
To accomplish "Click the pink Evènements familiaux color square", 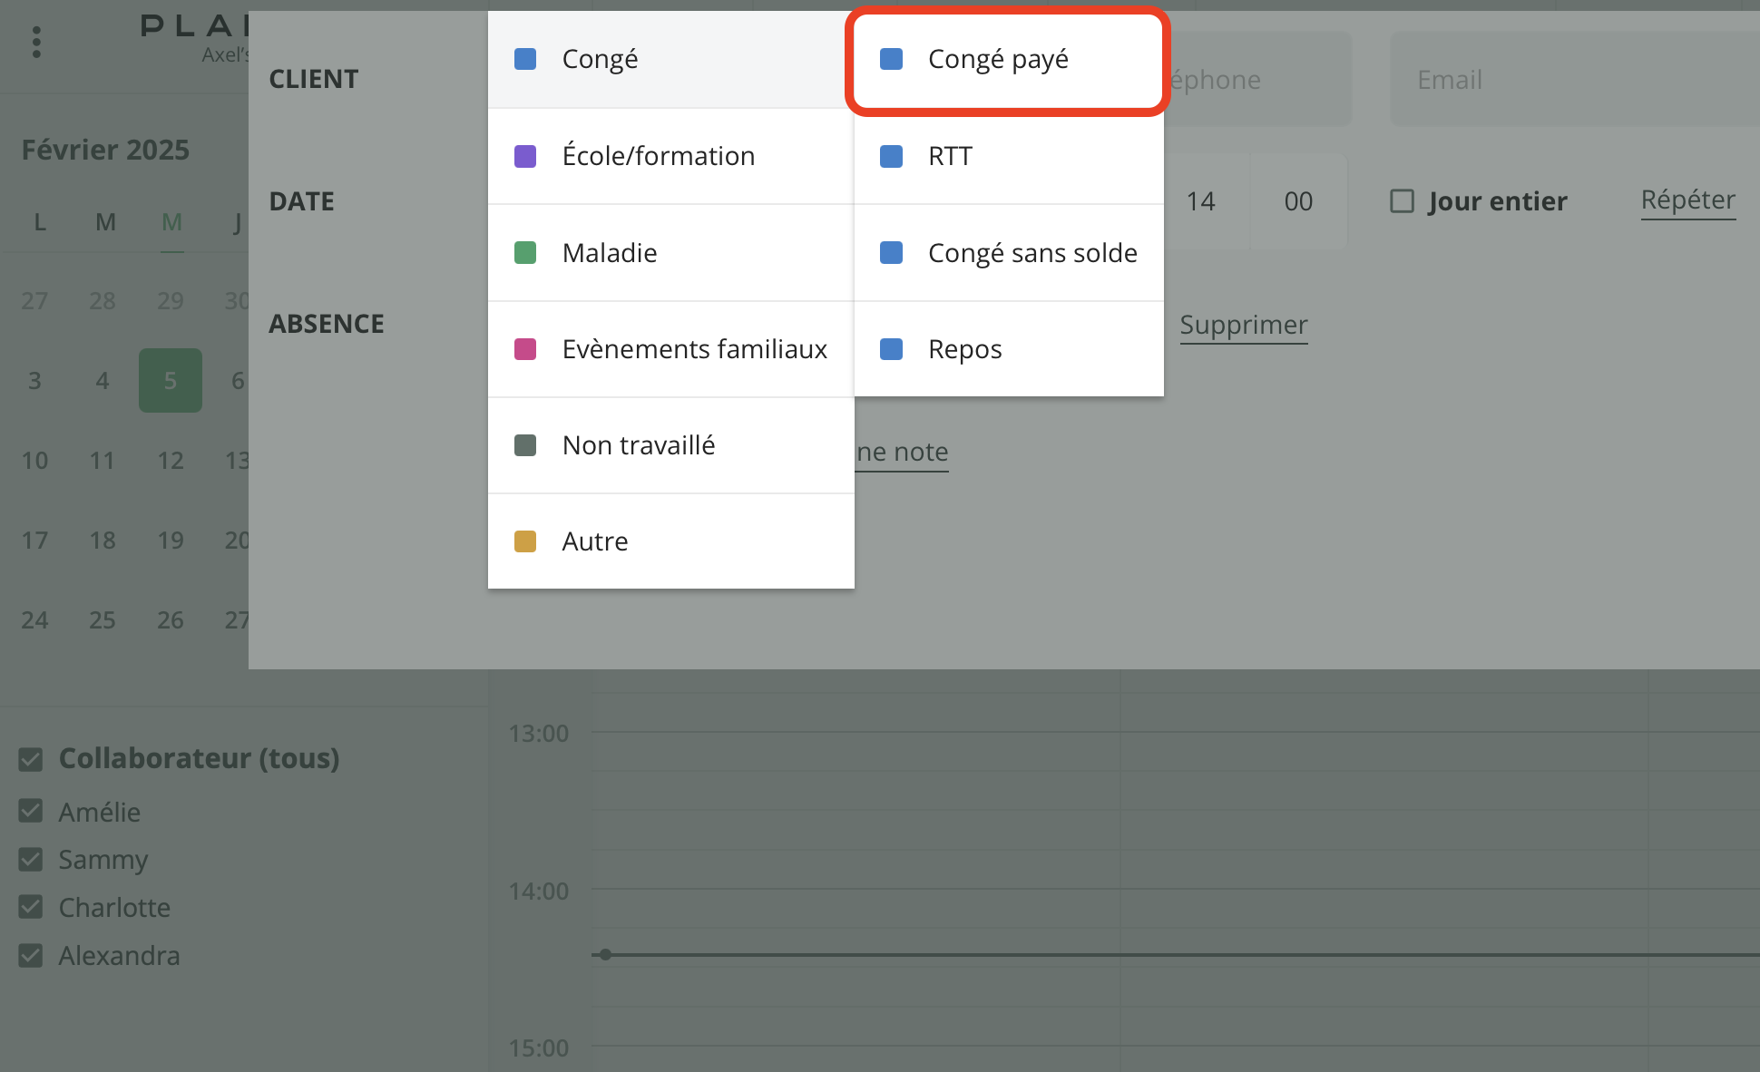I will coord(525,349).
